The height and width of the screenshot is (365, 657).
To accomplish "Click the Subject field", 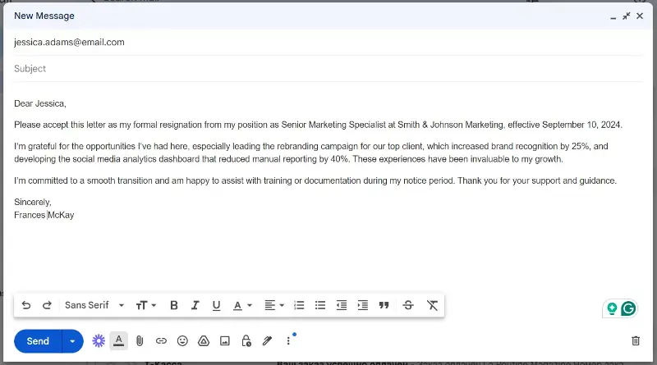I will (x=328, y=69).
